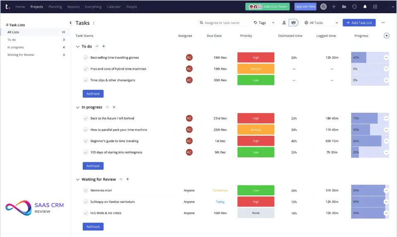Go to the Calendar menu item
The width and height of the screenshot is (397, 237).
point(114,7)
